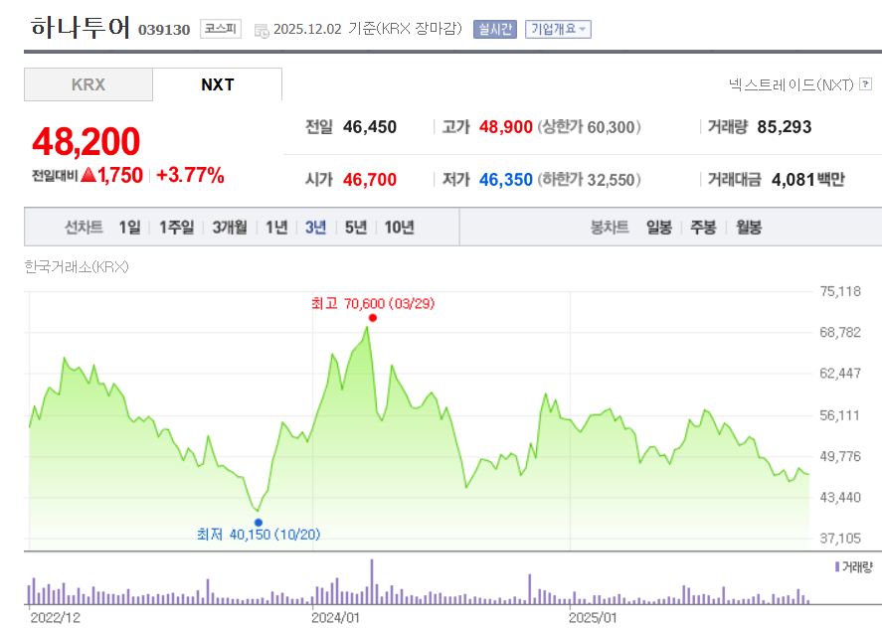Click the 코스피 market badge

tap(221, 29)
